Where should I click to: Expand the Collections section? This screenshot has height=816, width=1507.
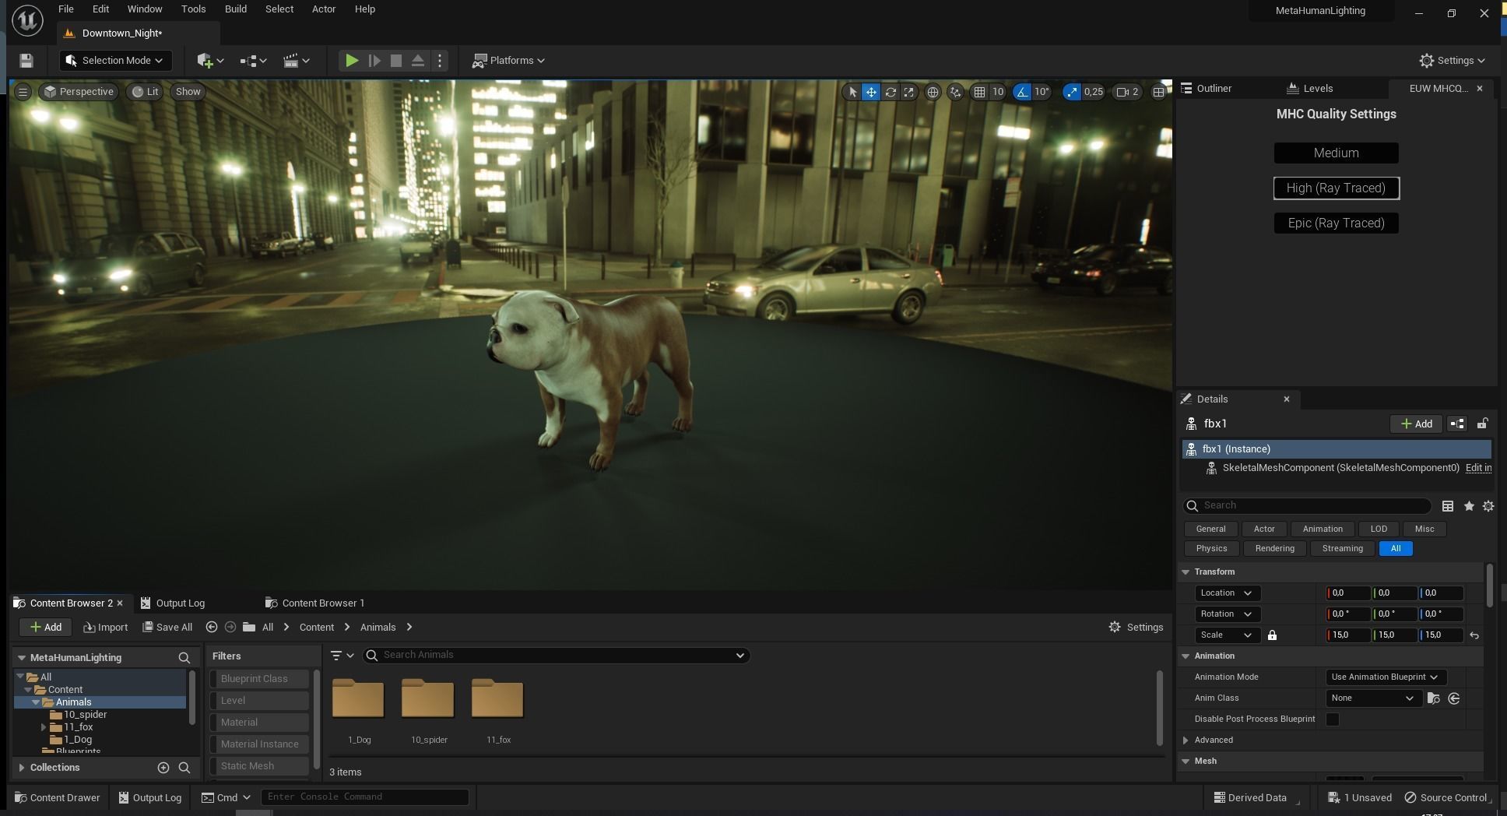(21, 768)
